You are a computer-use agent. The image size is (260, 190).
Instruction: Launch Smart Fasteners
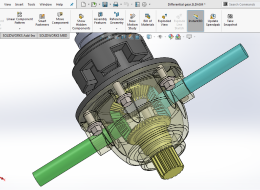click(x=42, y=20)
